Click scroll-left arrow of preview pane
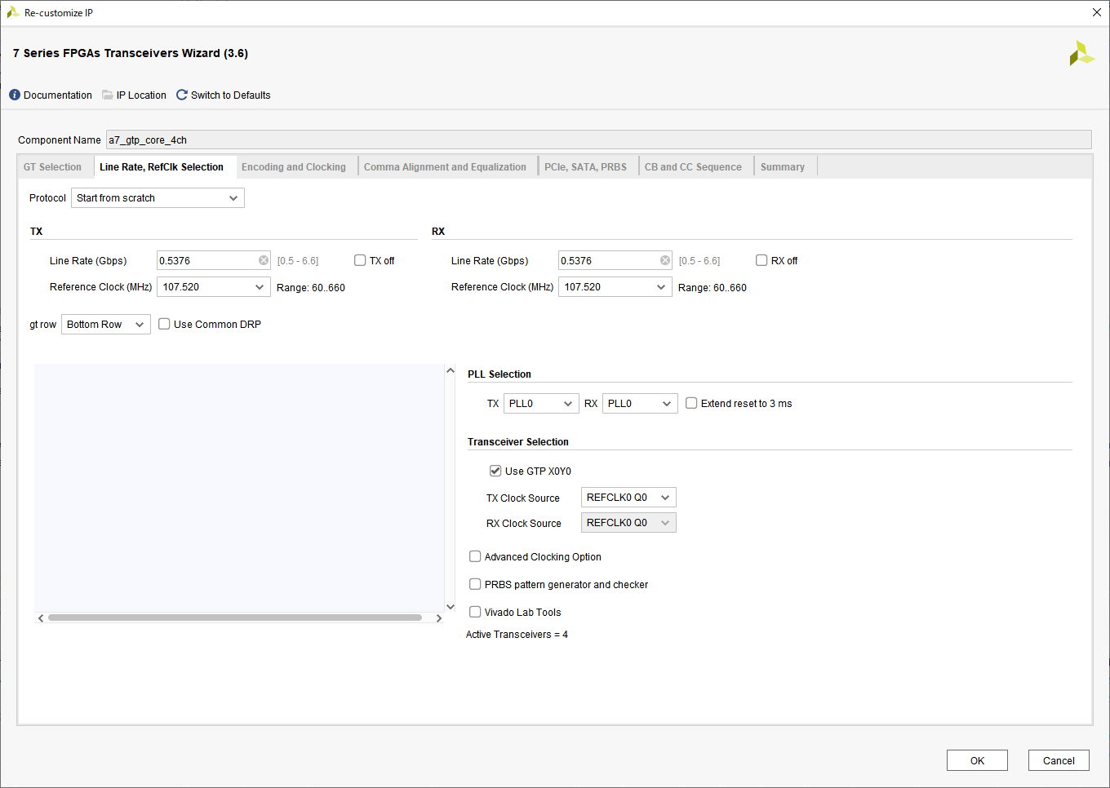Viewport: 1110px width, 788px height. (x=41, y=618)
